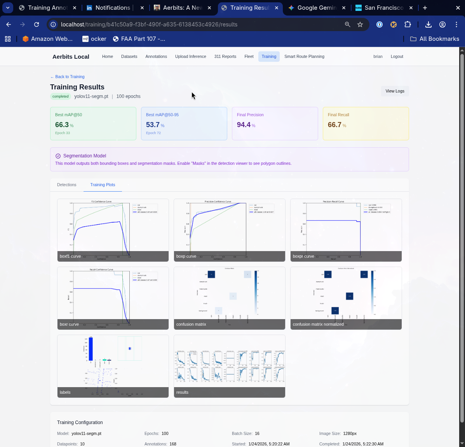Open the Datasets navigation item

point(129,56)
